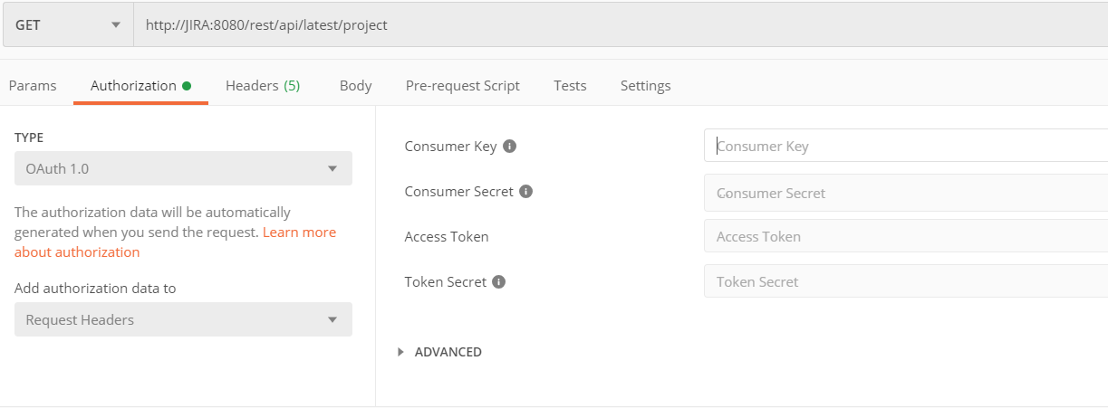Expand the ADVANCED section
The image size is (1108, 408).
click(x=439, y=352)
